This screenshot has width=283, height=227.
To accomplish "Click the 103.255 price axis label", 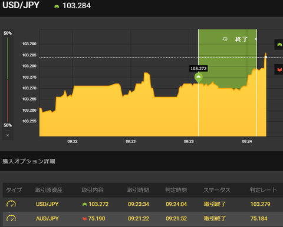I will tap(29, 121).
